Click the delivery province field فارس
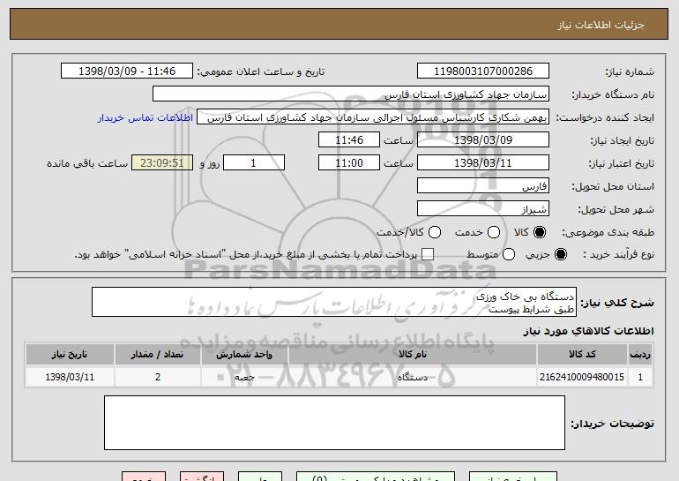This screenshot has height=481, width=679. (483, 186)
